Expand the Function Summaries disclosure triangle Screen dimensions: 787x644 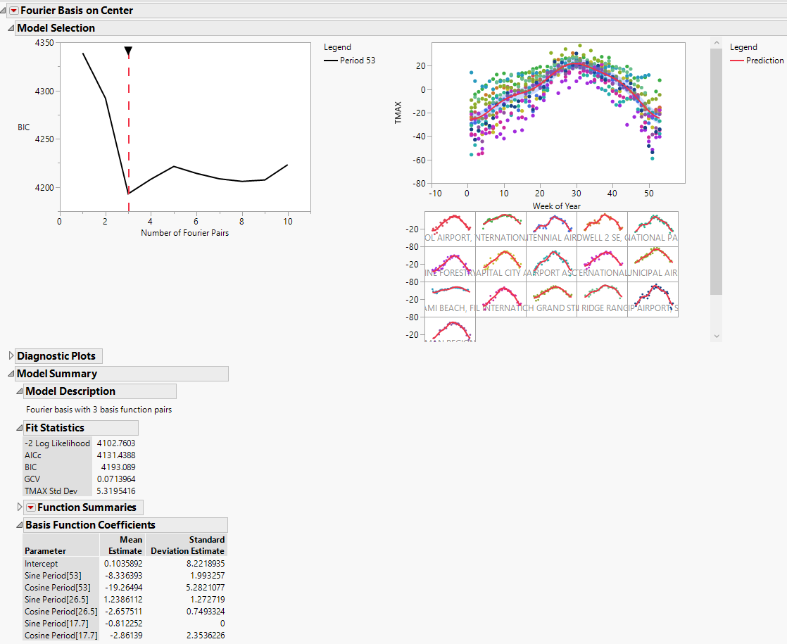[x=19, y=507]
